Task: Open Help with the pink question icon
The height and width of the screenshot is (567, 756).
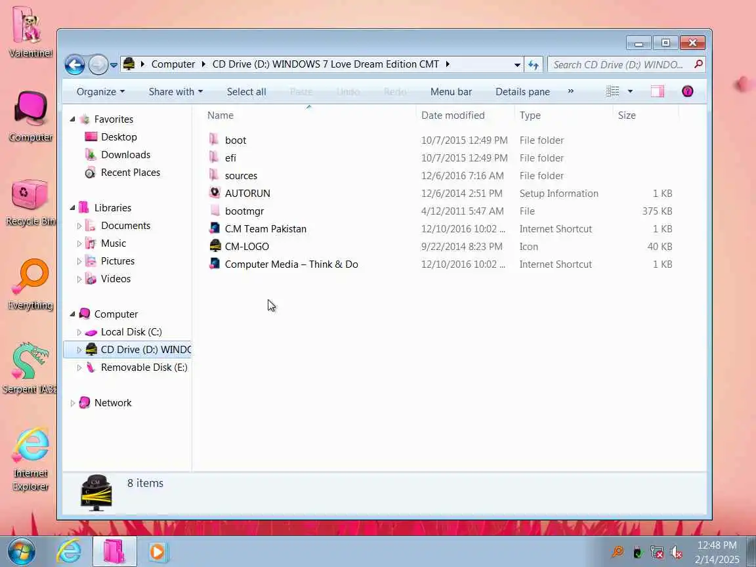Action: pyautogui.click(x=687, y=91)
